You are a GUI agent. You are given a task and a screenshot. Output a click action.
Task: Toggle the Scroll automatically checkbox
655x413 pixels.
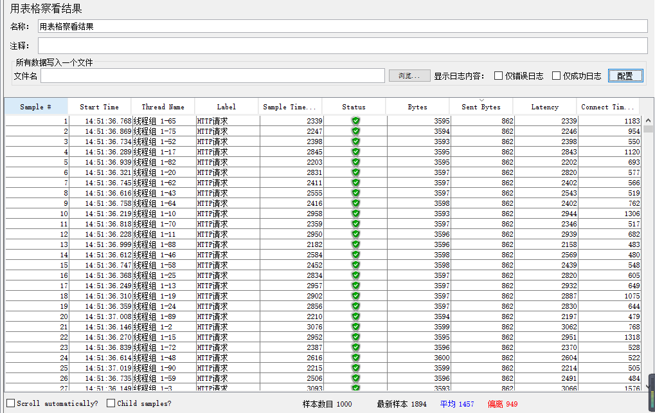click(x=11, y=403)
